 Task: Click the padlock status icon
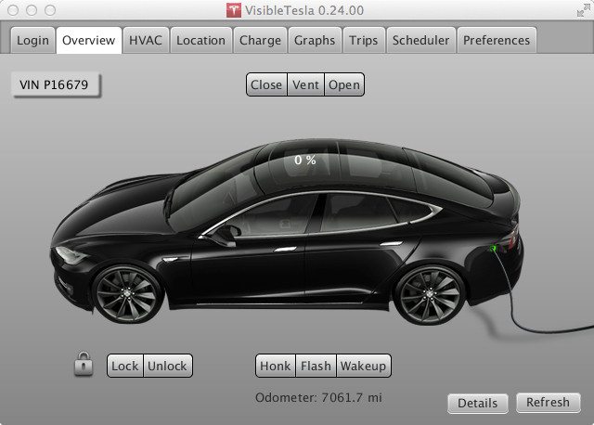84,364
